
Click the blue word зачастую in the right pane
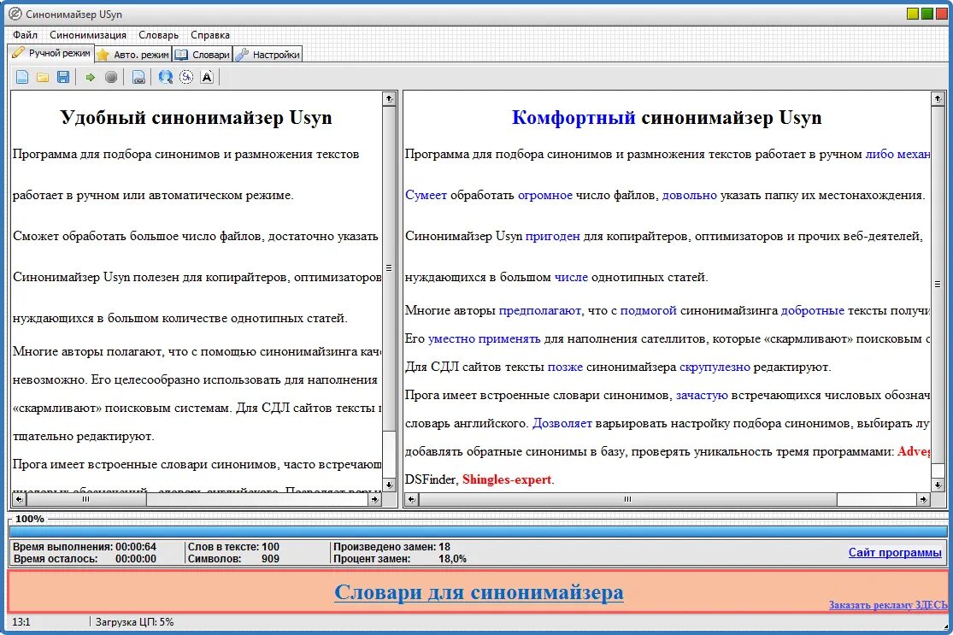[702, 395]
